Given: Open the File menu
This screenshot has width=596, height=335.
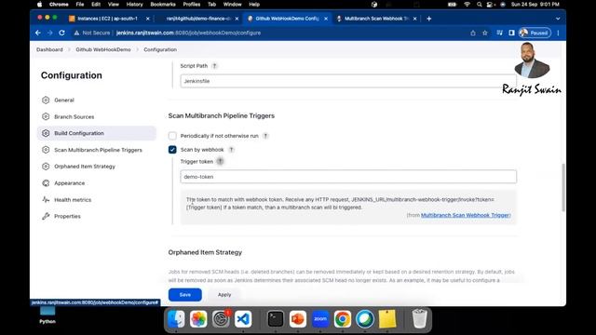Looking at the screenshot, I should pyautogui.click(x=80, y=4).
